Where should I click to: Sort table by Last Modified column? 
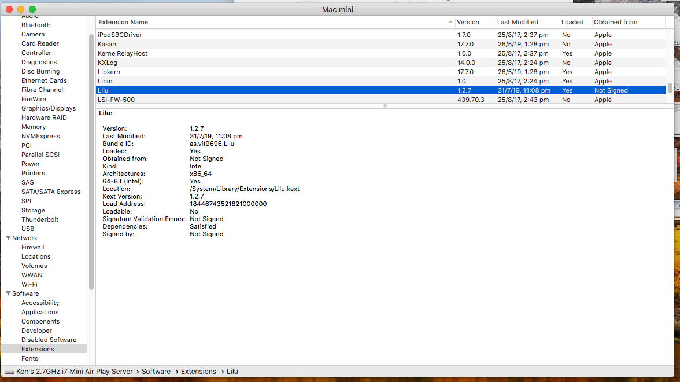click(x=527, y=22)
